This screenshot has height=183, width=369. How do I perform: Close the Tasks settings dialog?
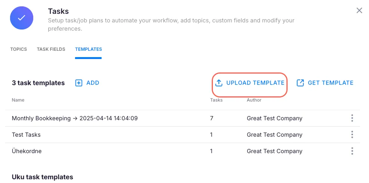click(359, 10)
